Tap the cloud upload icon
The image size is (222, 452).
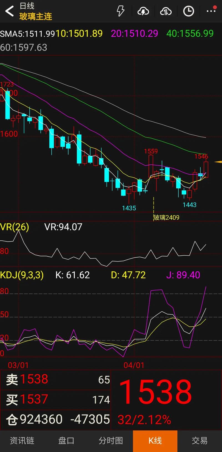tap(166, 11)
